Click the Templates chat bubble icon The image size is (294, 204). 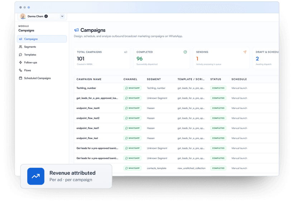coord(20,55)
